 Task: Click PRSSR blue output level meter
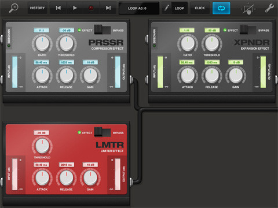pos(118,72)
